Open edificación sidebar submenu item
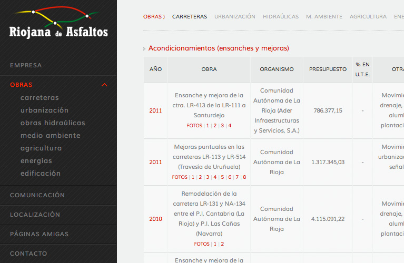The height and width of the screenshot is (263, 404). tap(41, 174)
